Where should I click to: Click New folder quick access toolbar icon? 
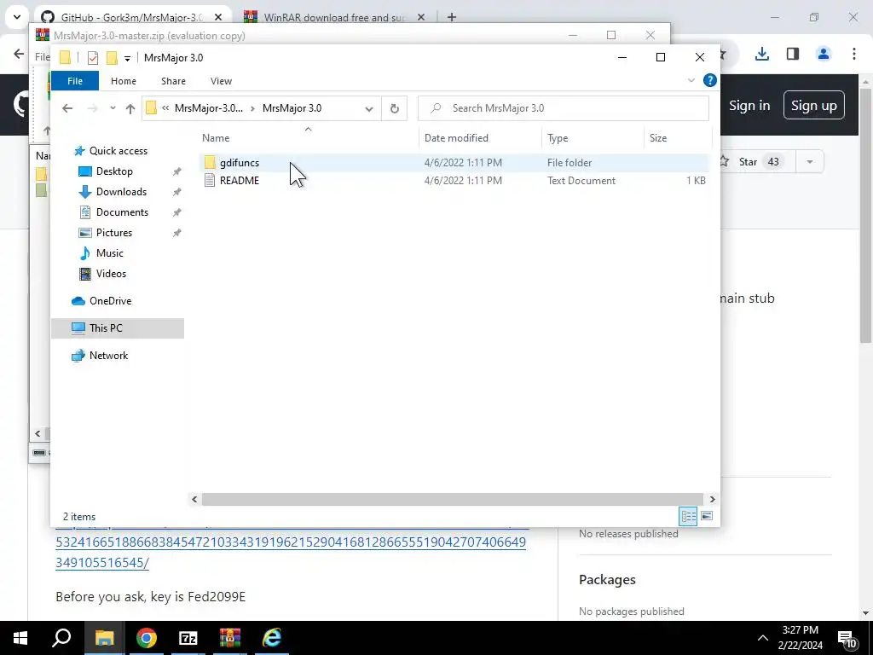point(112,57)
